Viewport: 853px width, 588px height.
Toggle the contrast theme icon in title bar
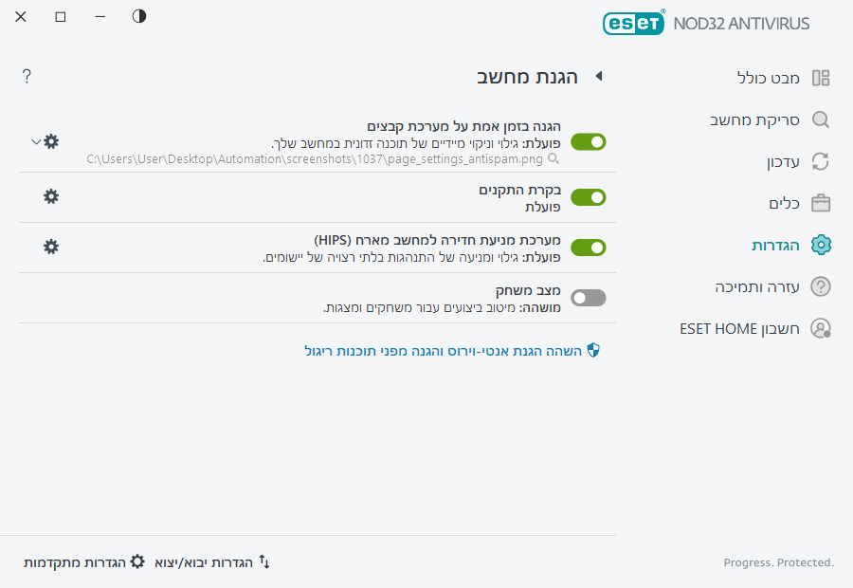tap(139, 16)
